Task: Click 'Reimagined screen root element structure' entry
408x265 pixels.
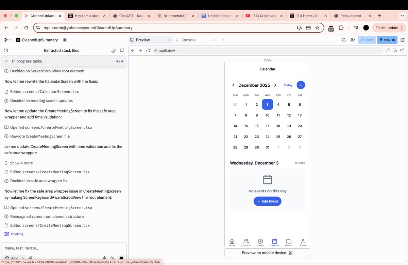Action: point(44,216)
